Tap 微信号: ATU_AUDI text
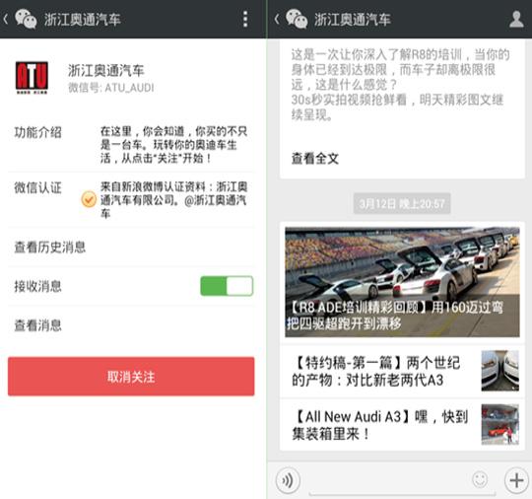The height and width of the screenshot is (499, 532). [111, 88]
